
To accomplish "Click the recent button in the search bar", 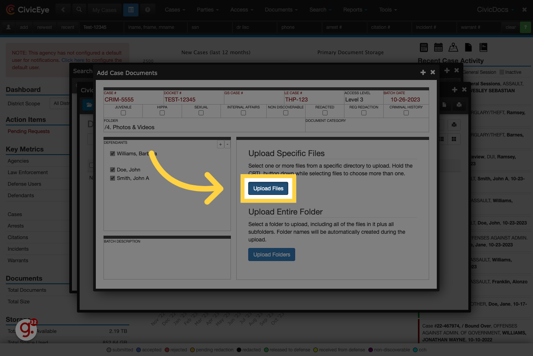I will (68, 27).
